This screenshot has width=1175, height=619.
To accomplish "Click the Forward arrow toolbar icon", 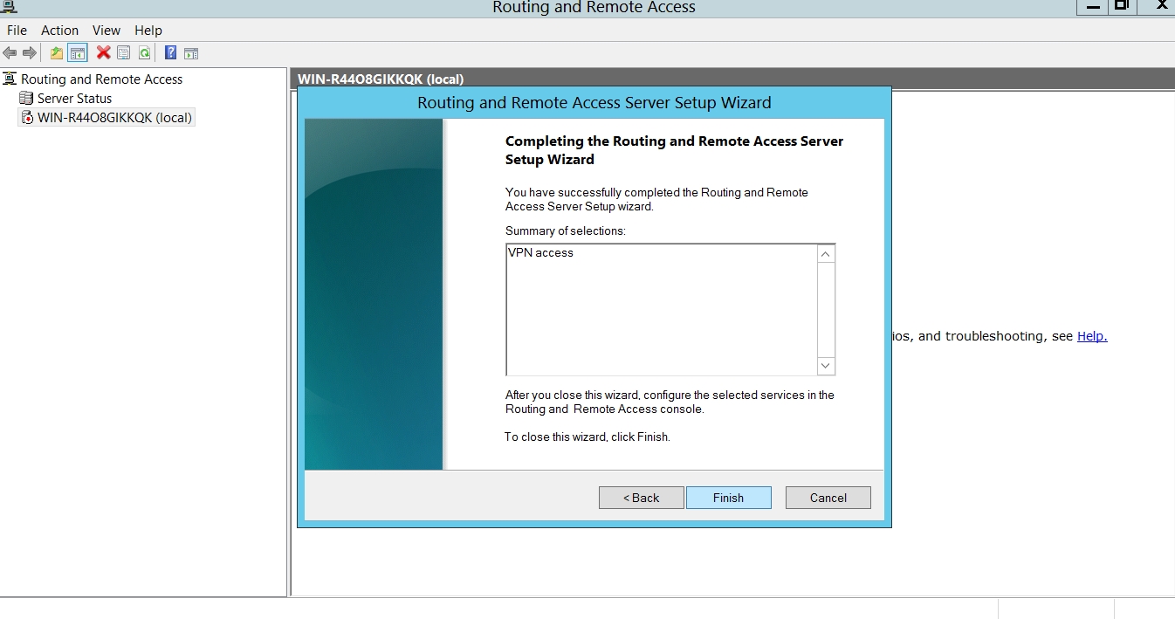I will pos(30,53).
